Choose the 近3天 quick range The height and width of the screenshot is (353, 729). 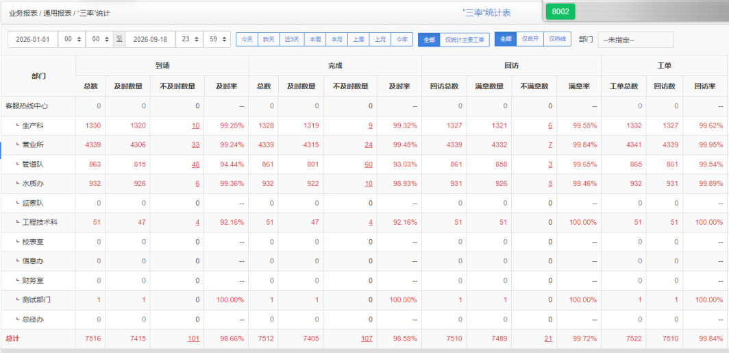click(x=292, y=40)
